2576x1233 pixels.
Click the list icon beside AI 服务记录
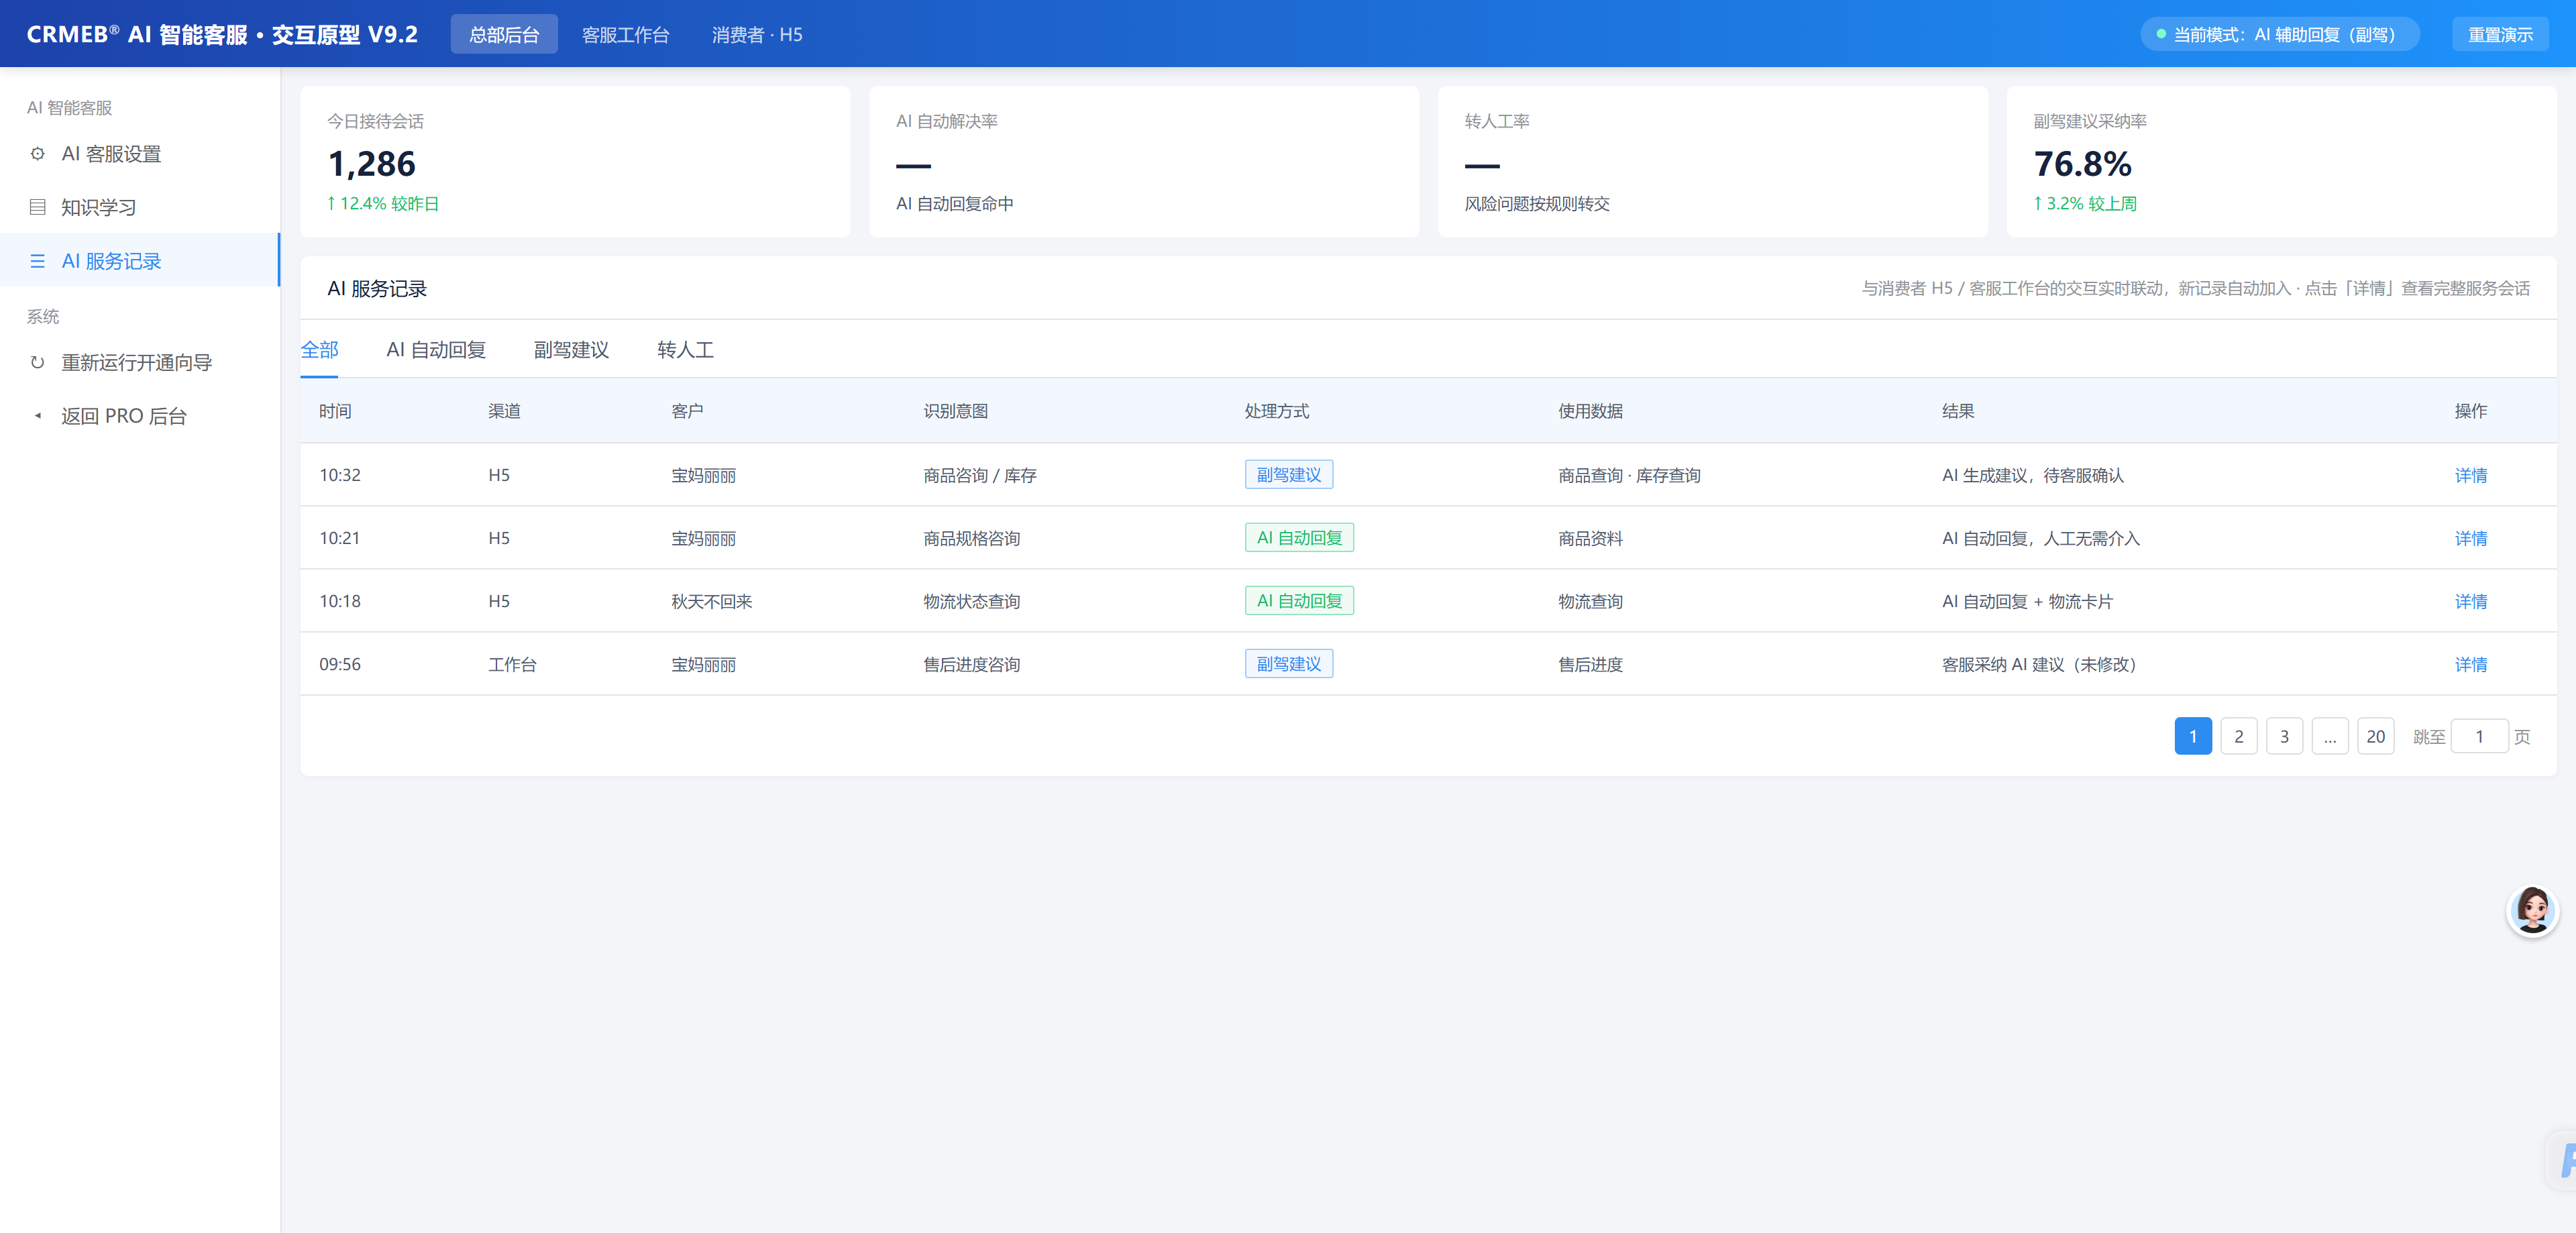pyautogui.click(x=38, y=261)
